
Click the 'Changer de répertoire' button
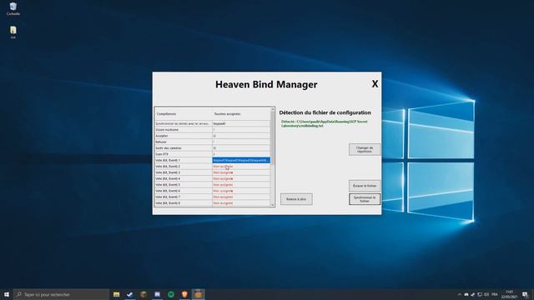click(x=365, y=150)
